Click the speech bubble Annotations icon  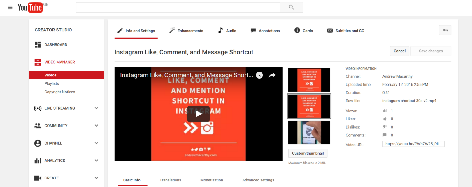(x=253, y=31)
